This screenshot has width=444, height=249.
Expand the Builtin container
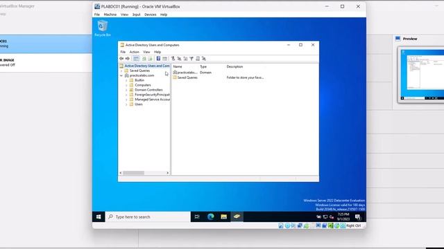pos(126,80)
